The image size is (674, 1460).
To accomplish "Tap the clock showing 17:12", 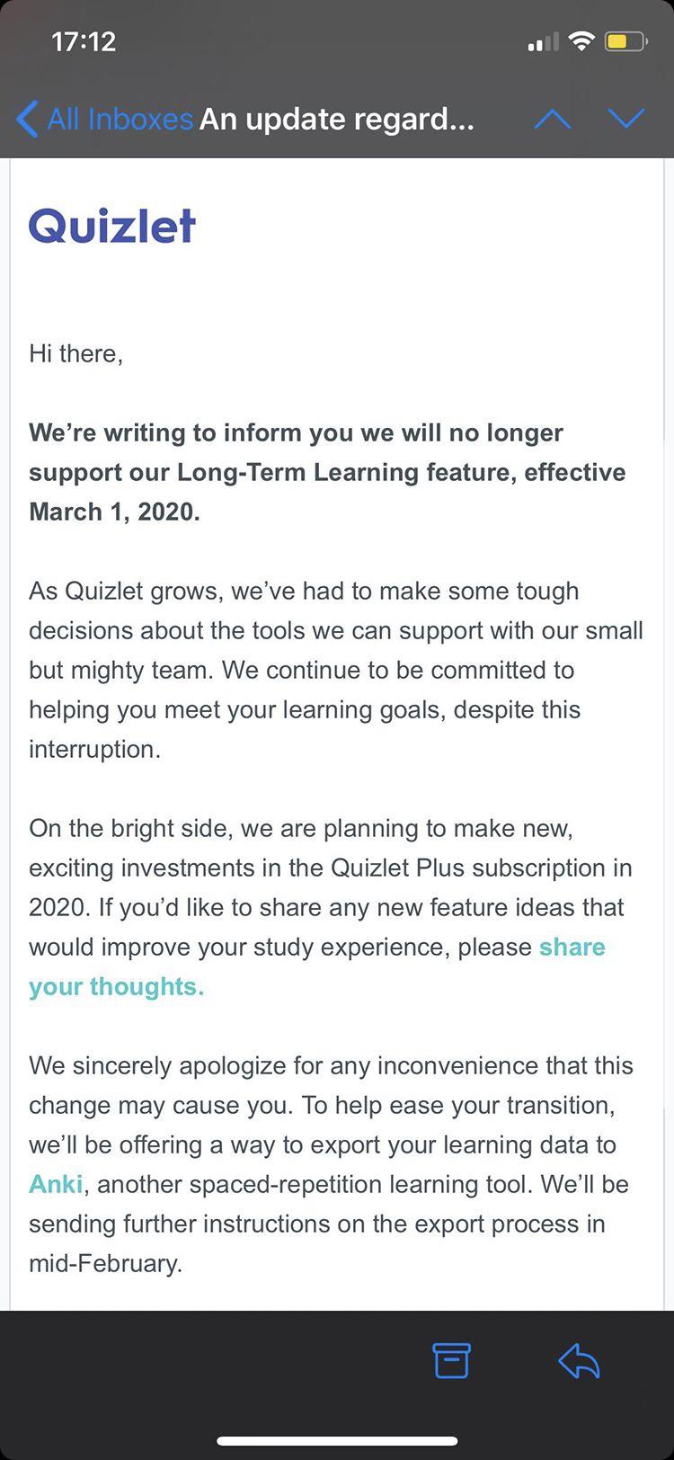I will click(x=84, y=40).
